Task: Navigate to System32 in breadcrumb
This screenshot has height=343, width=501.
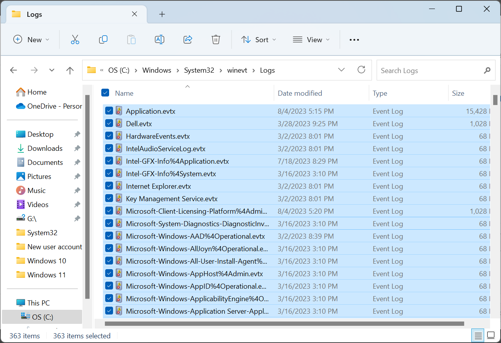Action: click(x=199, y=70)
